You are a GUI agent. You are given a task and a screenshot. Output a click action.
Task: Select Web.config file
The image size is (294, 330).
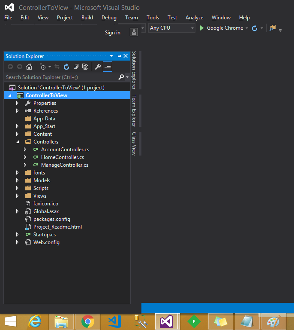(46, 242)
